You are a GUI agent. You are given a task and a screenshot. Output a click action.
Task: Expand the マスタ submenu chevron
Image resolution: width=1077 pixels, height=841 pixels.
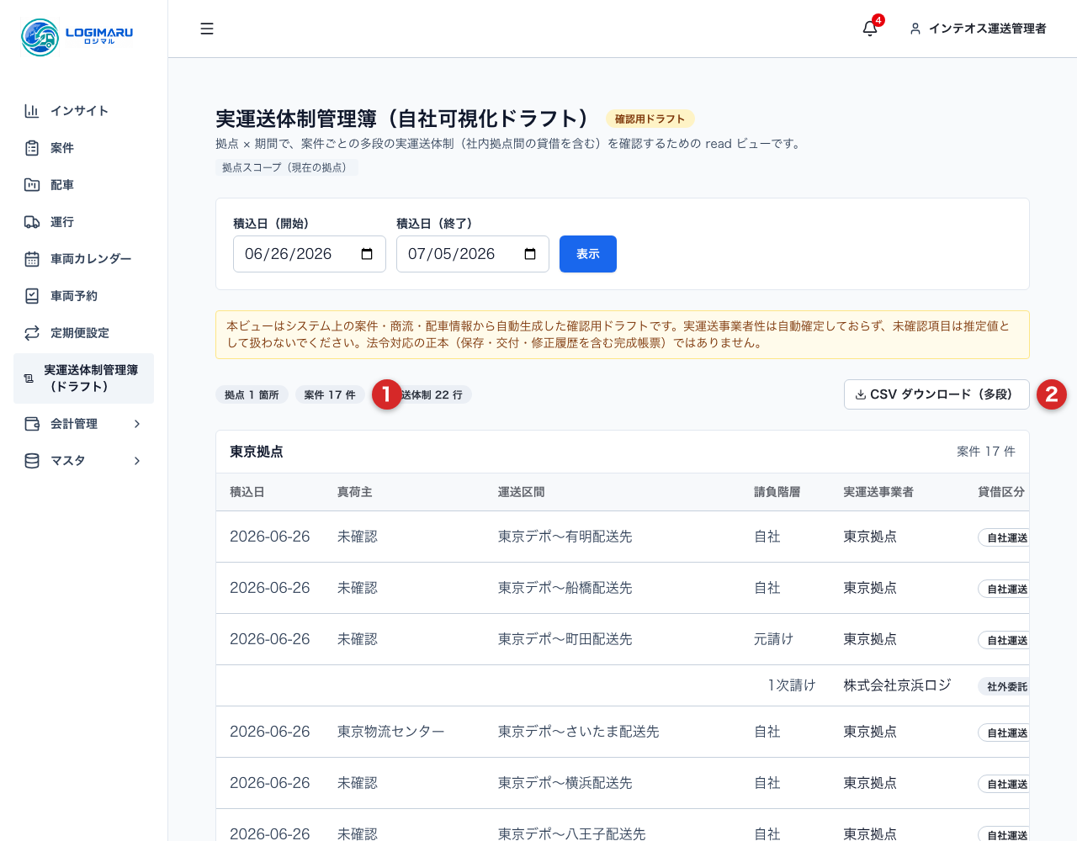(x=137, y=461)
